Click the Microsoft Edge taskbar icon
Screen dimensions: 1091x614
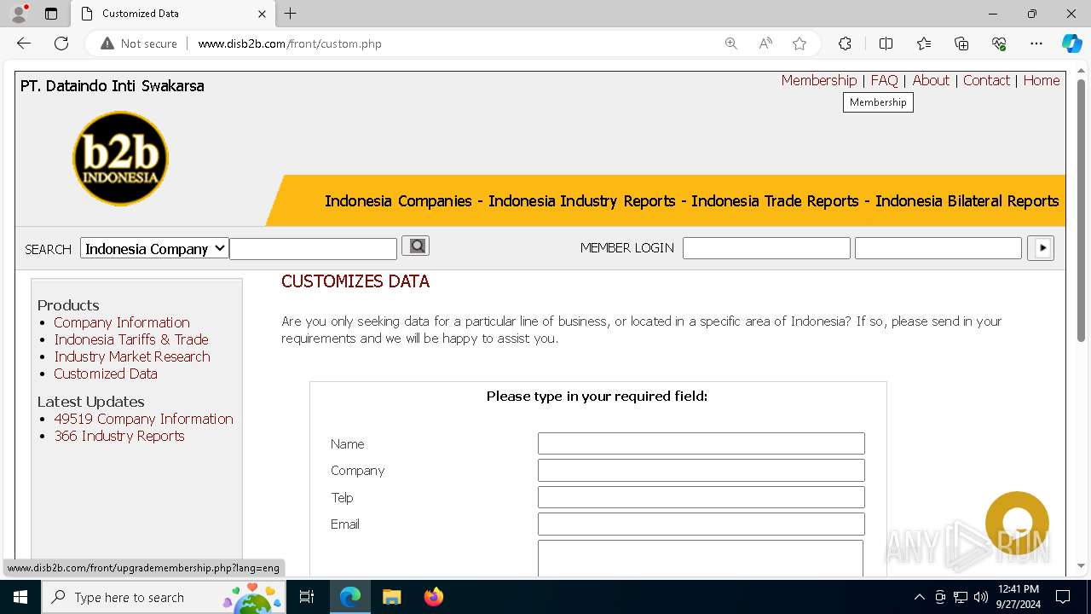click(x=350, y=597)
